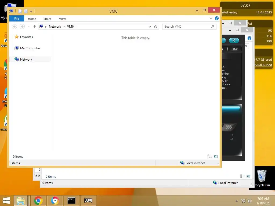Click the Back navigation arrow
This screenshot has height=206, width=275.
[x=15, y=27]
